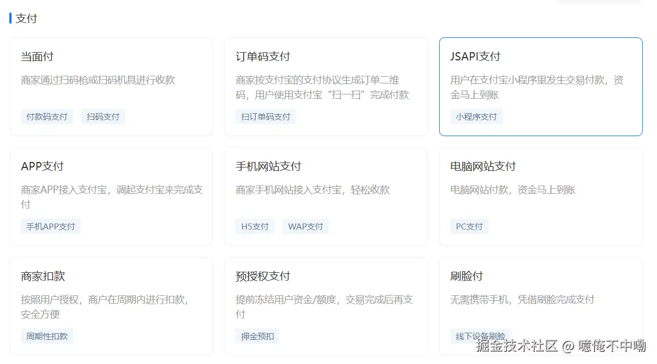The width and height of the screenshot is (657, 364).
Task: Open the 电脑网站支付 card
Action: 541,195
